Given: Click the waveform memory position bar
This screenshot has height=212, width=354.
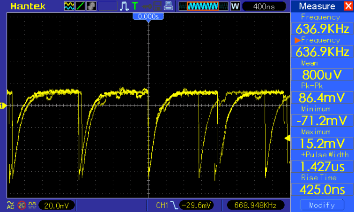Looking at the screenshot, I should tap(203, 7).
